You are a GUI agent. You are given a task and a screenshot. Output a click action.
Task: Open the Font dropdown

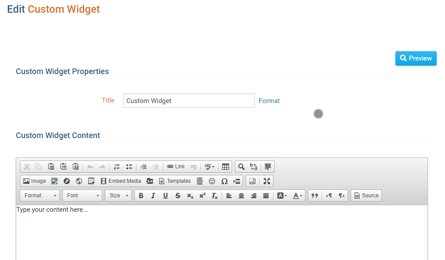click(x=82, y=196)
